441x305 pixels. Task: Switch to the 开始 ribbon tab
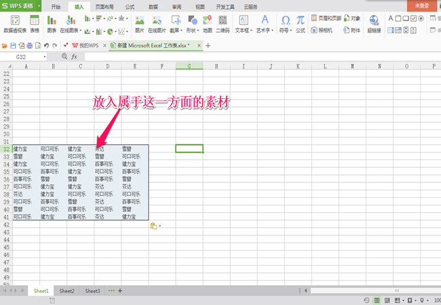point(56,7)
